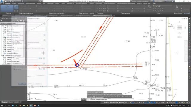191x107 pixels.
Task: Click the command line customize wrench icon
Action: click(85, 100)
